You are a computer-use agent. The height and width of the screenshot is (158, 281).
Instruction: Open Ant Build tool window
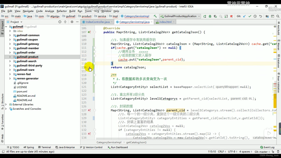point(279,28)
